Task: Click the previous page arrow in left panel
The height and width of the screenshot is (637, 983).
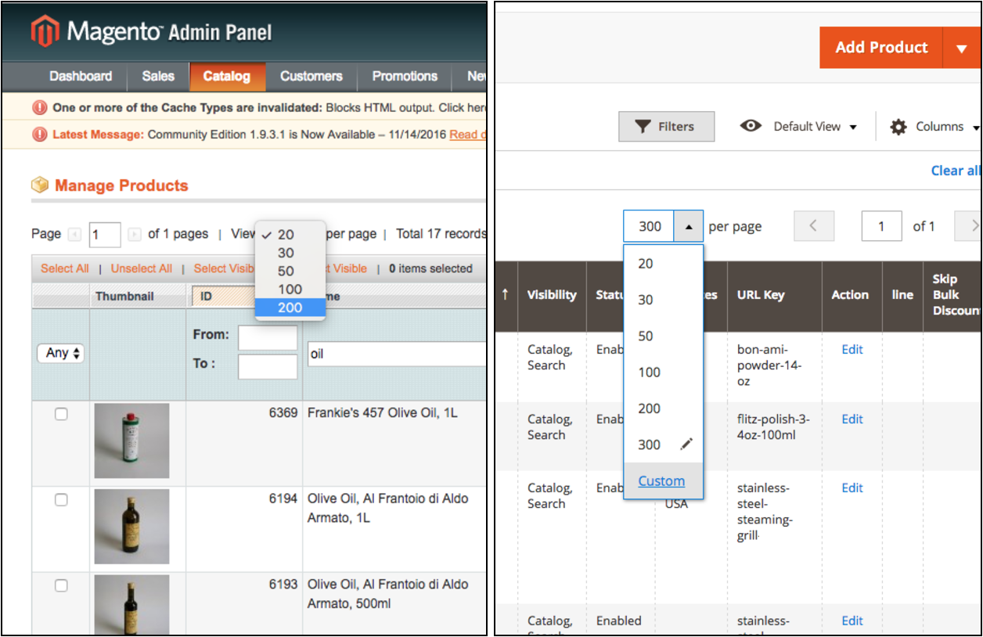Action: [75, 234]
